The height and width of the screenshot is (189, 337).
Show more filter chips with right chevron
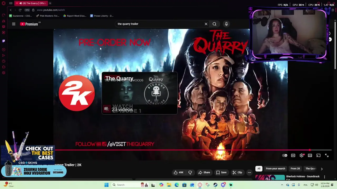(321, 169)
